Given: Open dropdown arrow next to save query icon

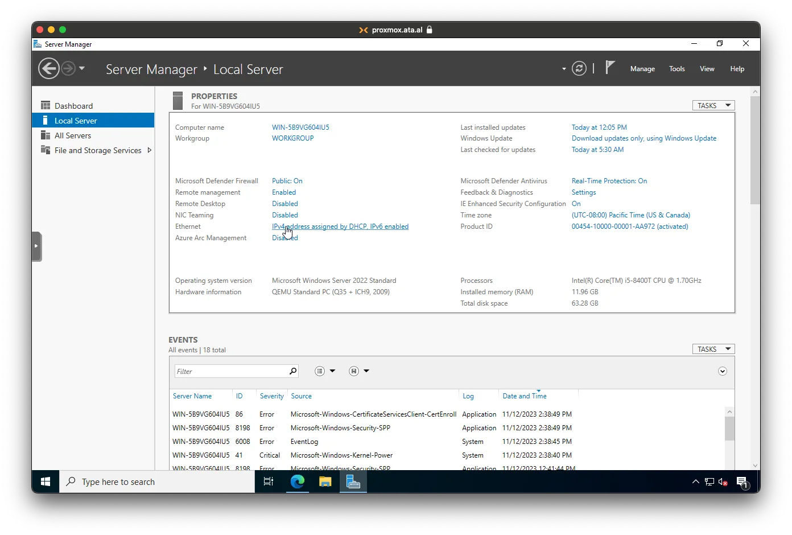Looking at the screenshot, I should [366, 371].
